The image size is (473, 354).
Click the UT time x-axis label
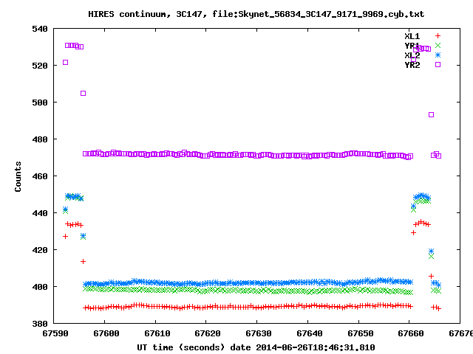256,347
